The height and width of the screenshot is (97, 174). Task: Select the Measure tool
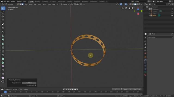3,36
